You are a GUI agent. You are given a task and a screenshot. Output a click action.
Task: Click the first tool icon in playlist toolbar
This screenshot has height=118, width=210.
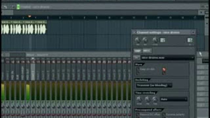point(5,7)
